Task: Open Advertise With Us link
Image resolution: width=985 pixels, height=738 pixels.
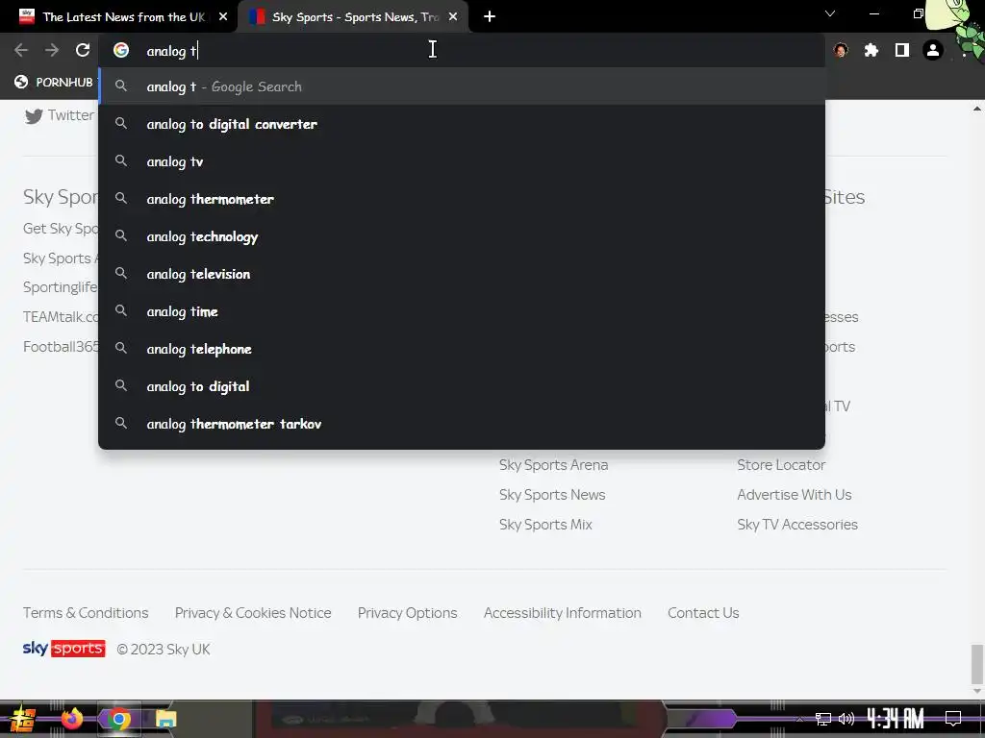Action: tap(794, 495)
